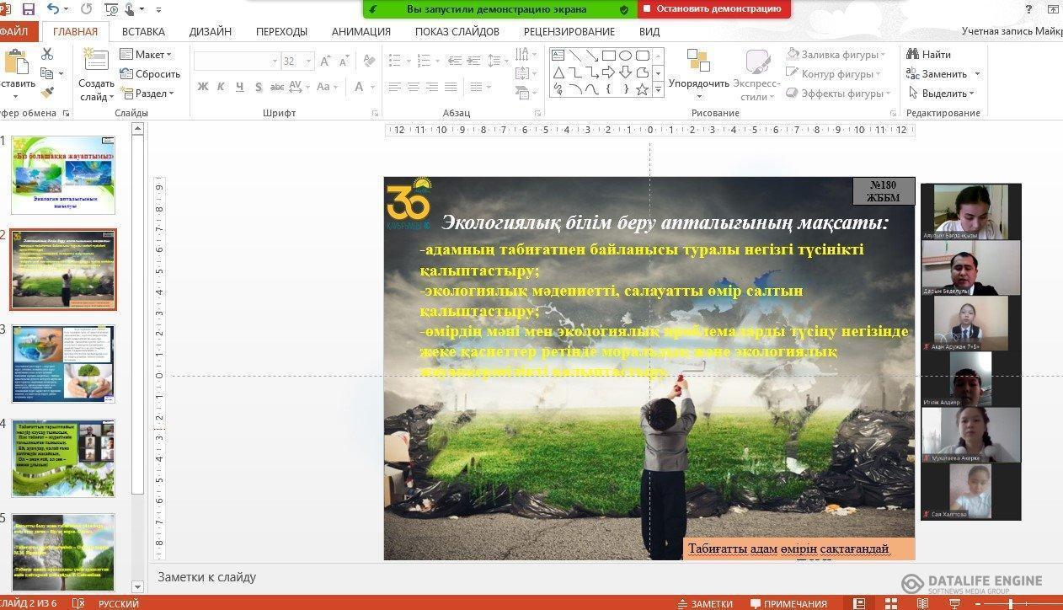Choose the oval shape from shapes gallery
Image resolution: width=1063 pixels, height=610 pixels.
coord(625,56)
